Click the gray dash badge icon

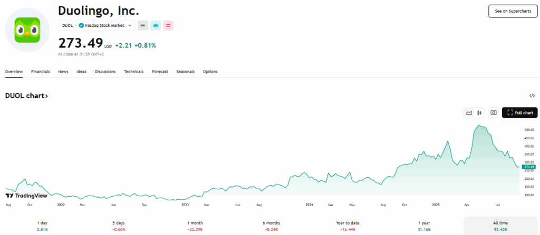143,25
